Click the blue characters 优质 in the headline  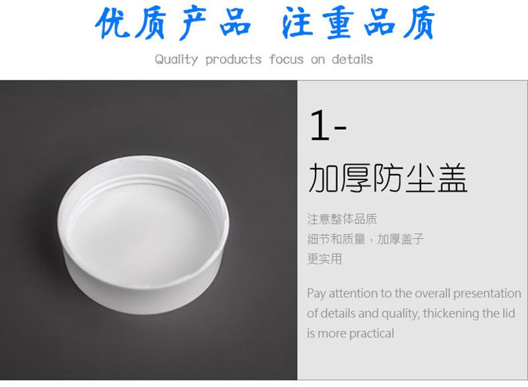pyautogui.click(x=131, y=23)
